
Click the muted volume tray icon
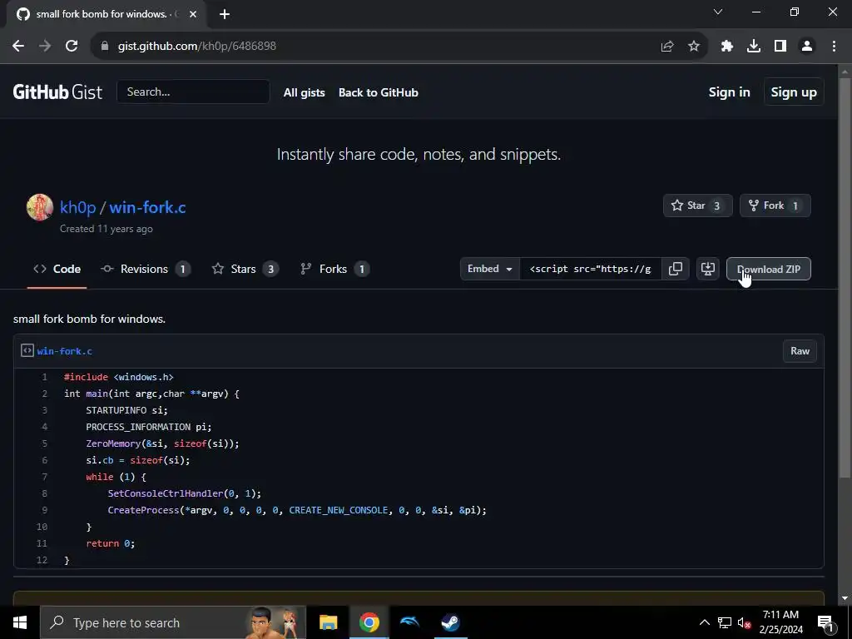point(745,622)
